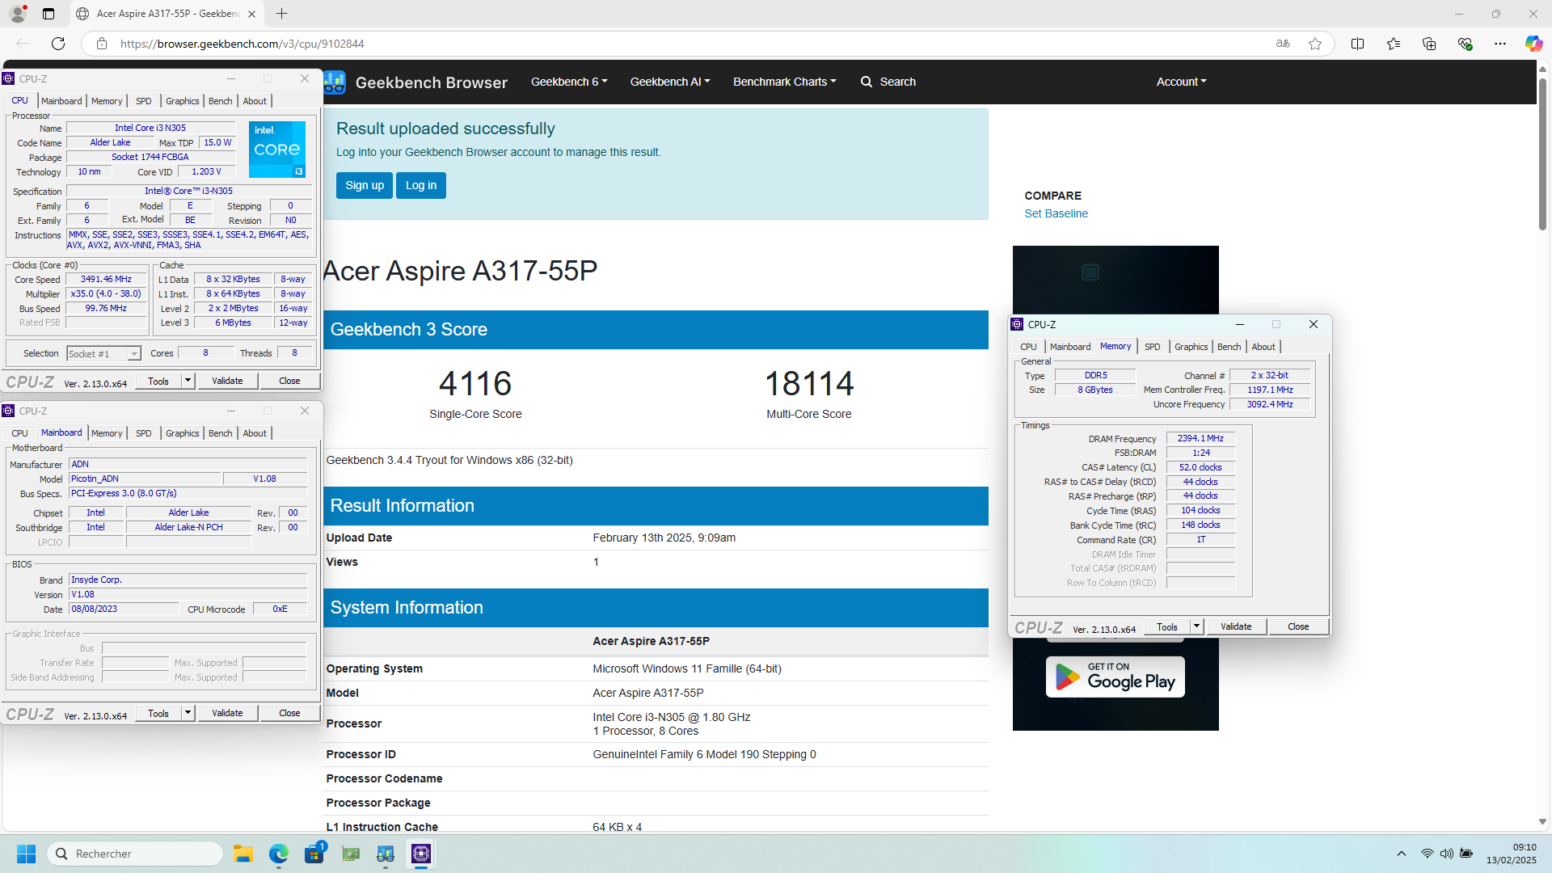Screen dimensions: 1552x873
Task: Click the CPU-Z taskbar icon
Action: pyautogui.click(x=421, y=854)
